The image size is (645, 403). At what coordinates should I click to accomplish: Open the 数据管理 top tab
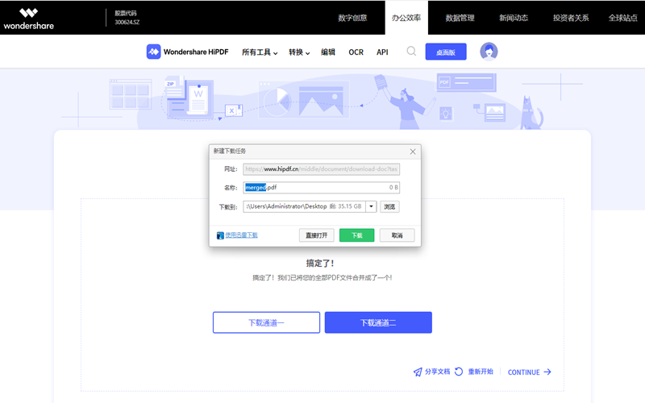point(460,18)
